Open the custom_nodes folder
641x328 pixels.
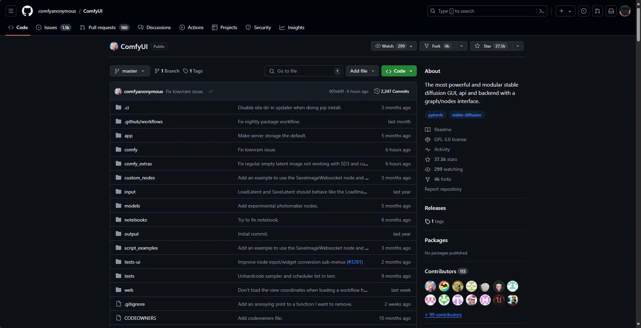pyautogui.click(x=139, y=178)
